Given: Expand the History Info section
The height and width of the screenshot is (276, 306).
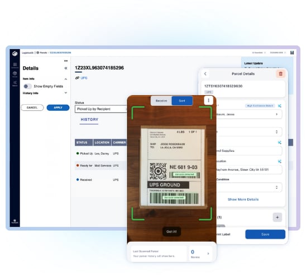Looking at the screenshot, I should click(66, 93).
